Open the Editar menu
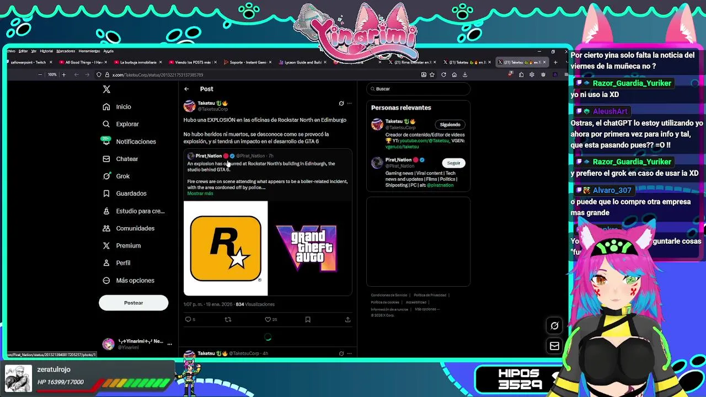 (x=23, y=51)
